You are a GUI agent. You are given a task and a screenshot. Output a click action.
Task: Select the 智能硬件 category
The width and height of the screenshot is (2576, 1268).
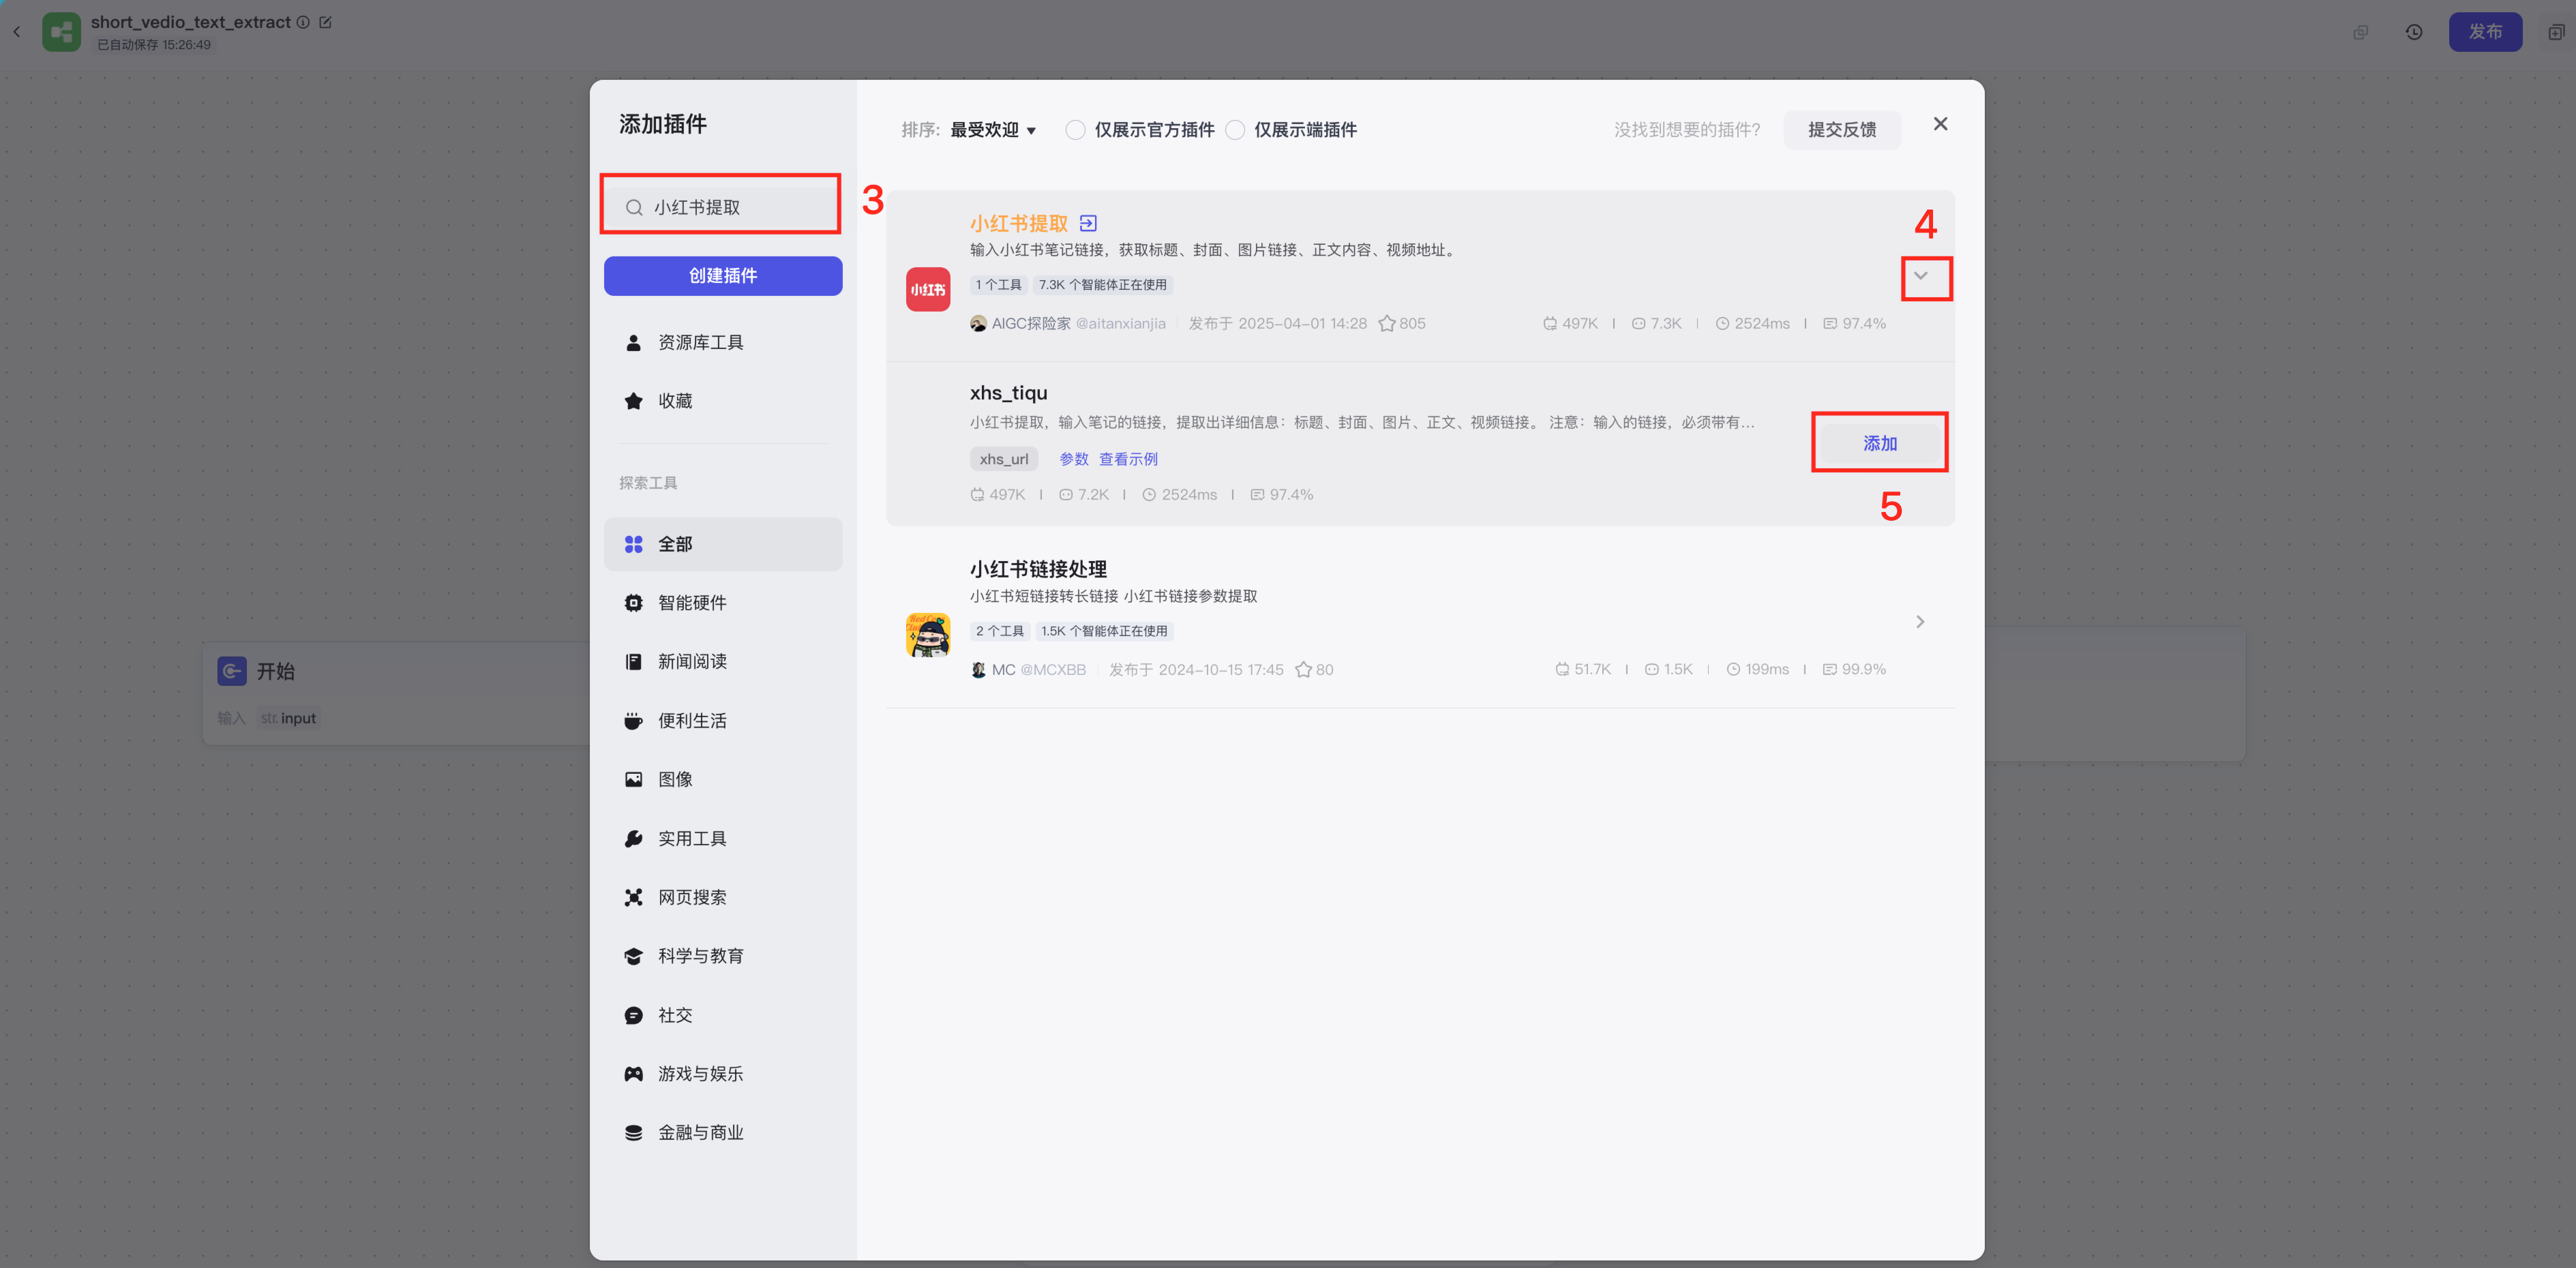pyautogui.click(x=723, y=603)
